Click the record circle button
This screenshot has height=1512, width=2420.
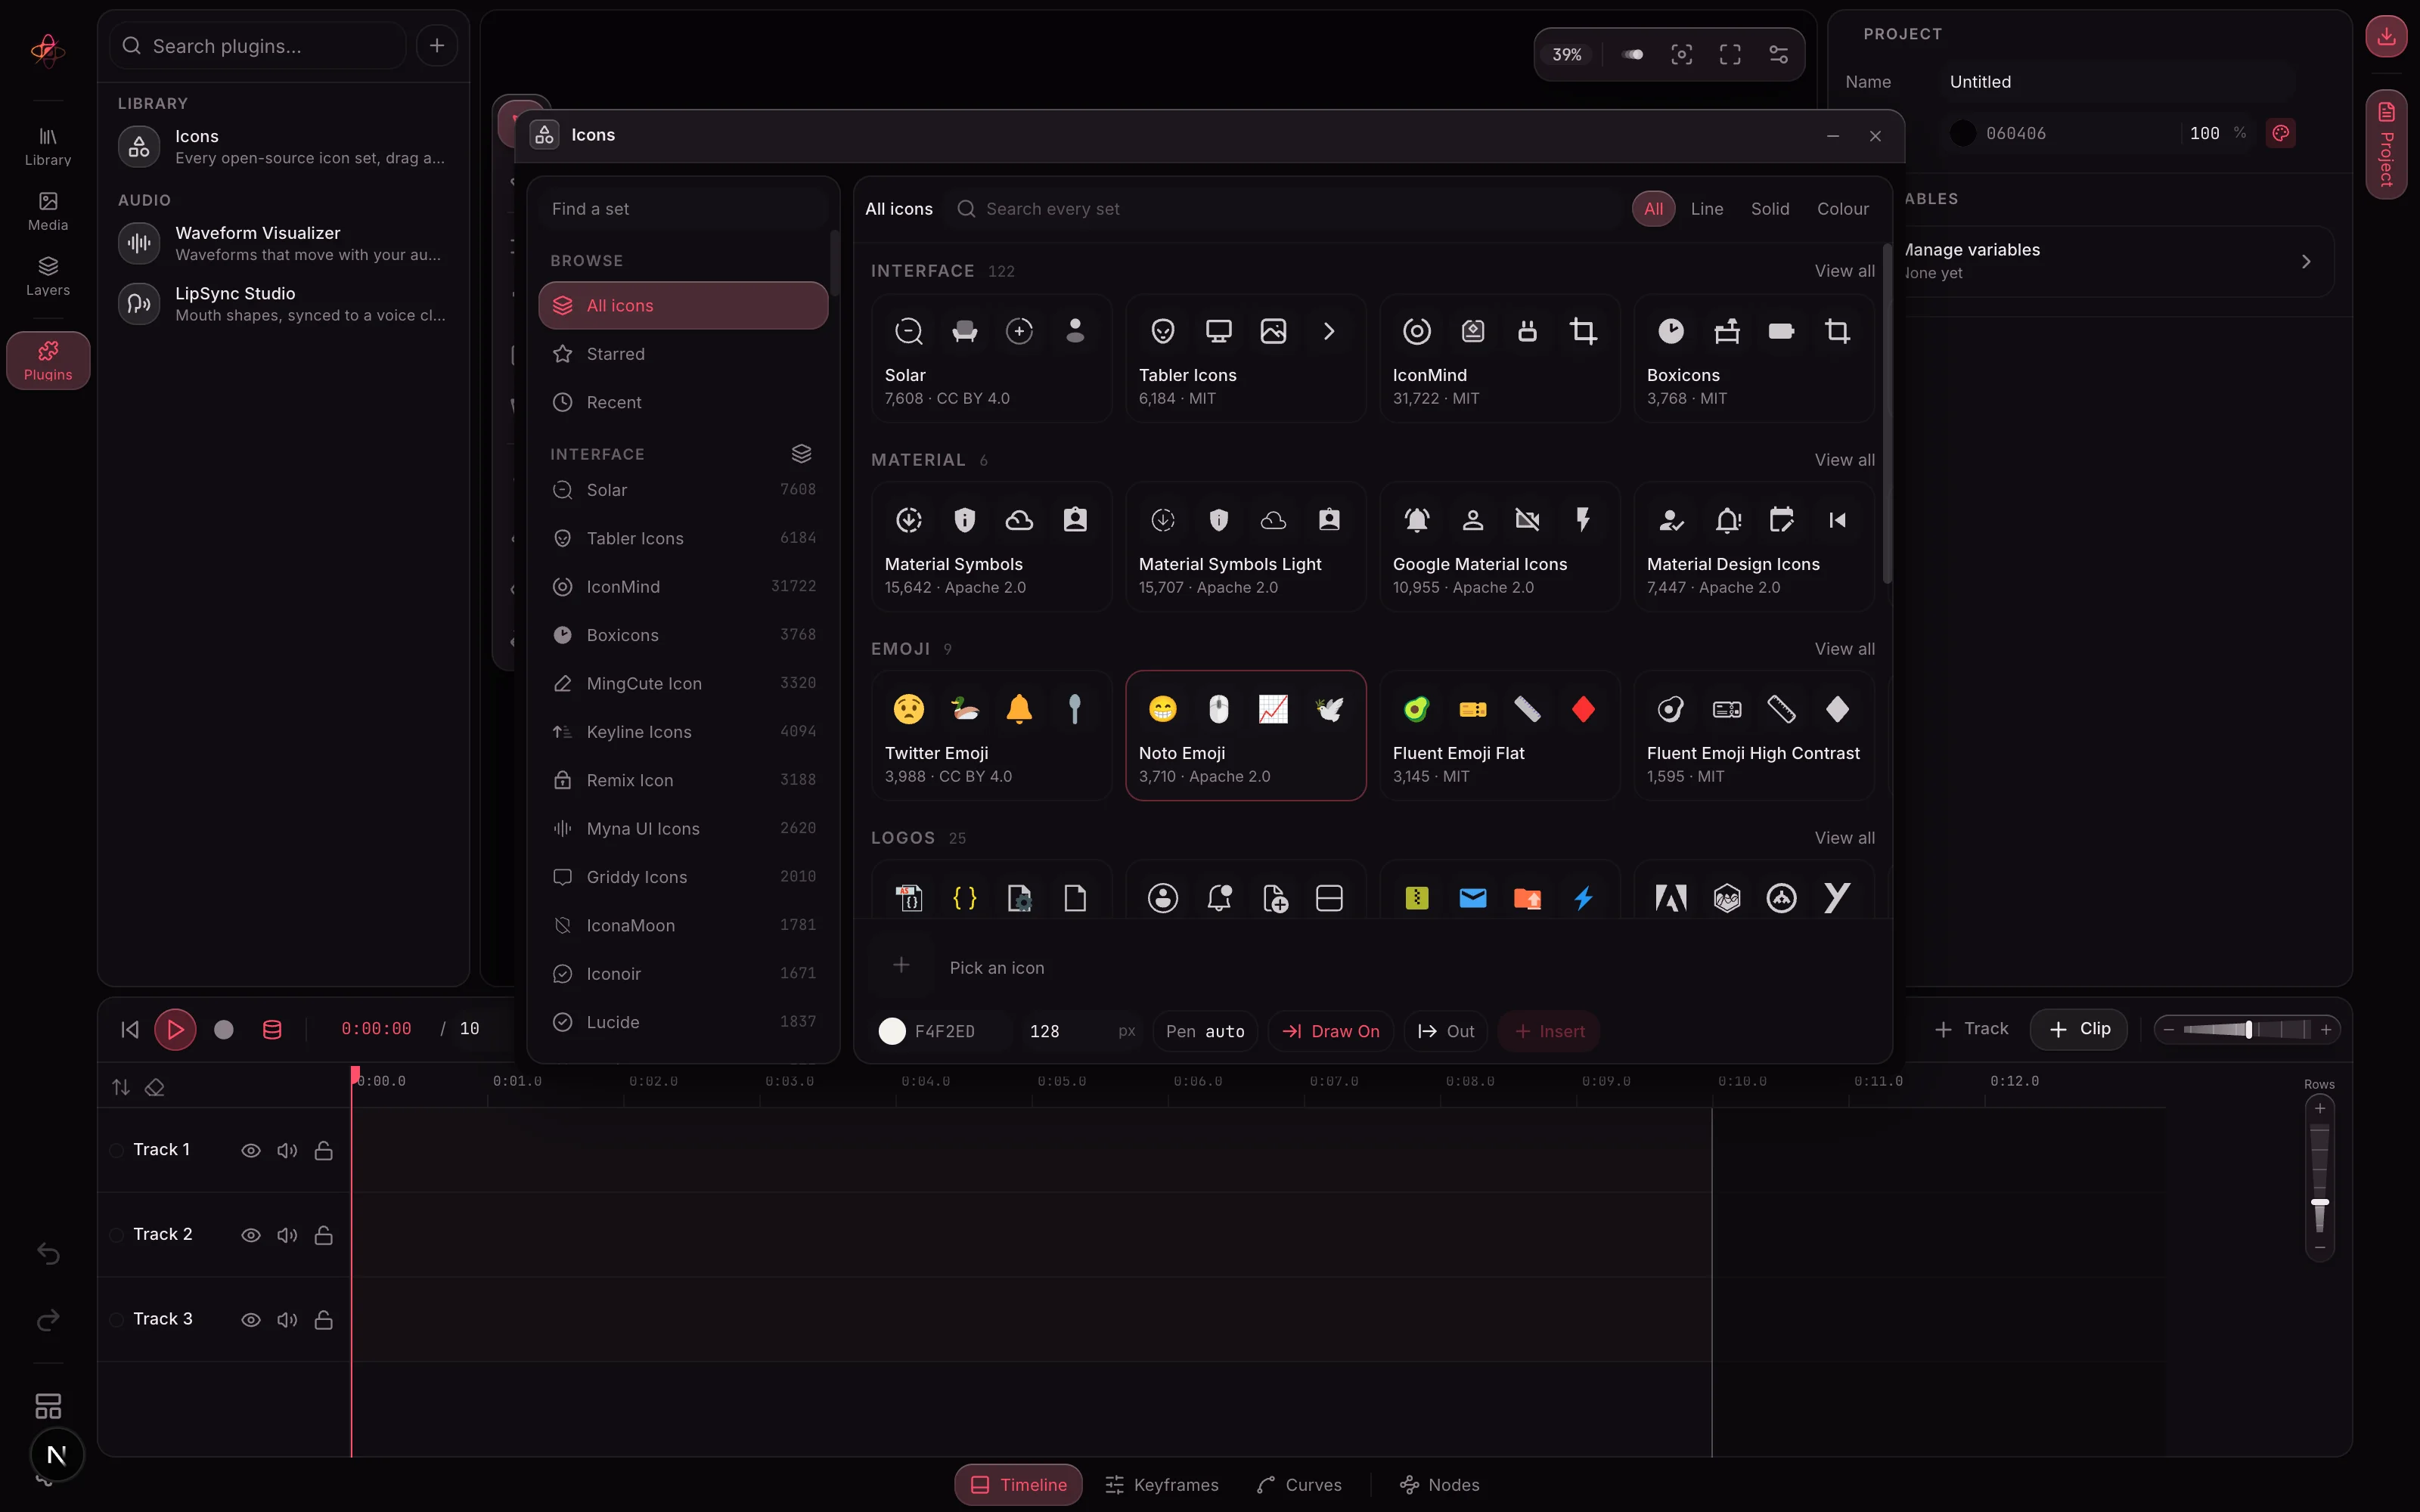(x=224, y=1029)
